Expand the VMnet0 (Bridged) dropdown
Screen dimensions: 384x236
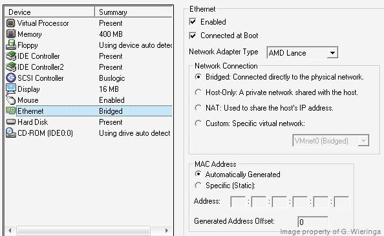pos(331,141)
